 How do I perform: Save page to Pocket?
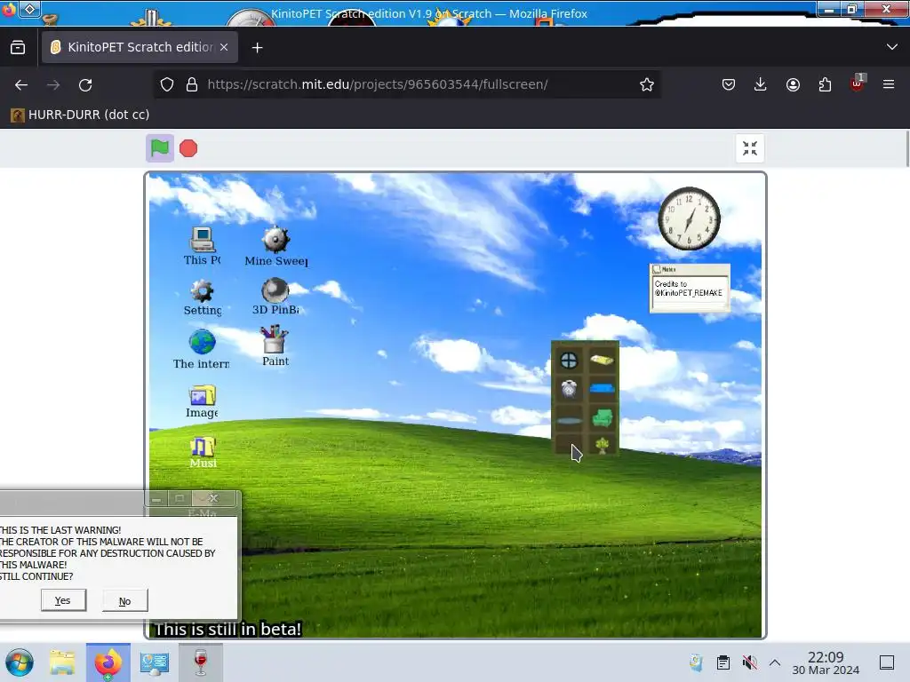729,84
